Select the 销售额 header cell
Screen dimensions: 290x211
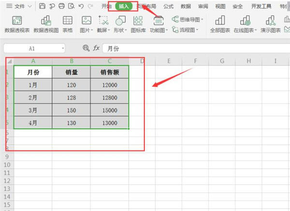tap(110, 72)
